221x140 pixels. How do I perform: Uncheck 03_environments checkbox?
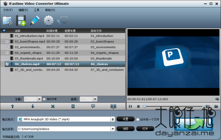[x=7, y=47]
